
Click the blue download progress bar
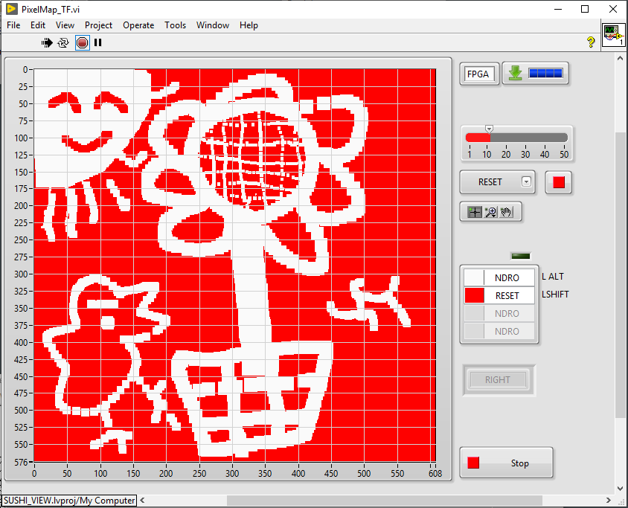[545, 73]
